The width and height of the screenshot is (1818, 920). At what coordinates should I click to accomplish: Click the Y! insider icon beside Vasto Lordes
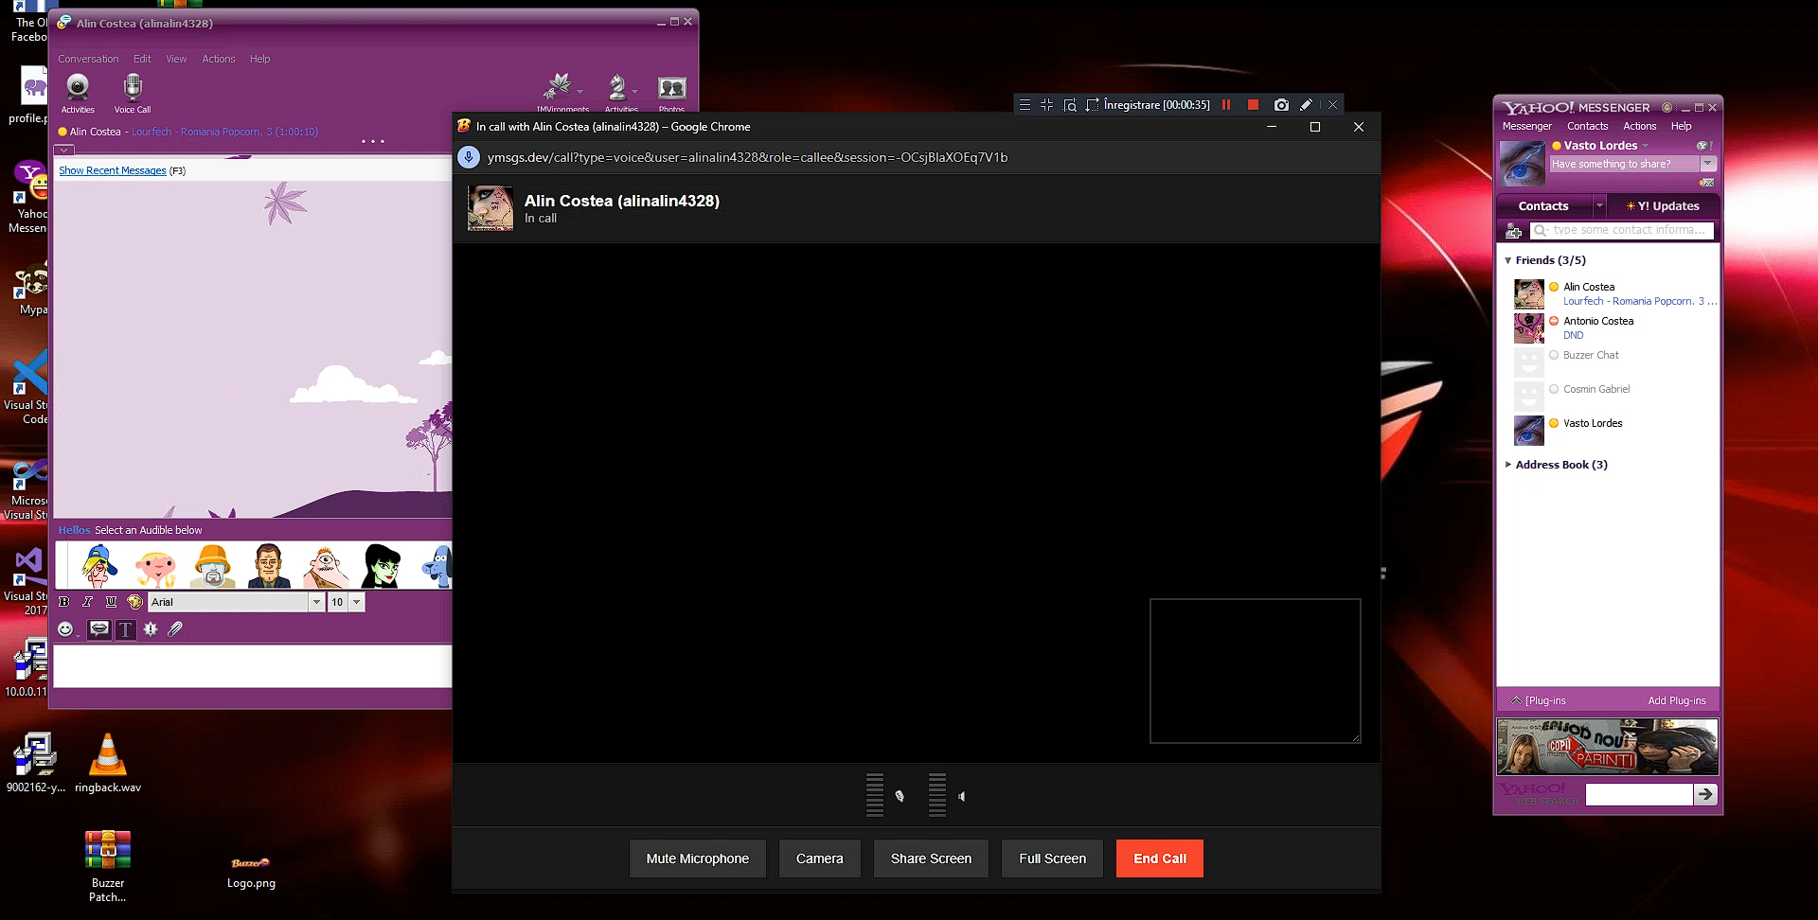click(x=1703, y=146)
